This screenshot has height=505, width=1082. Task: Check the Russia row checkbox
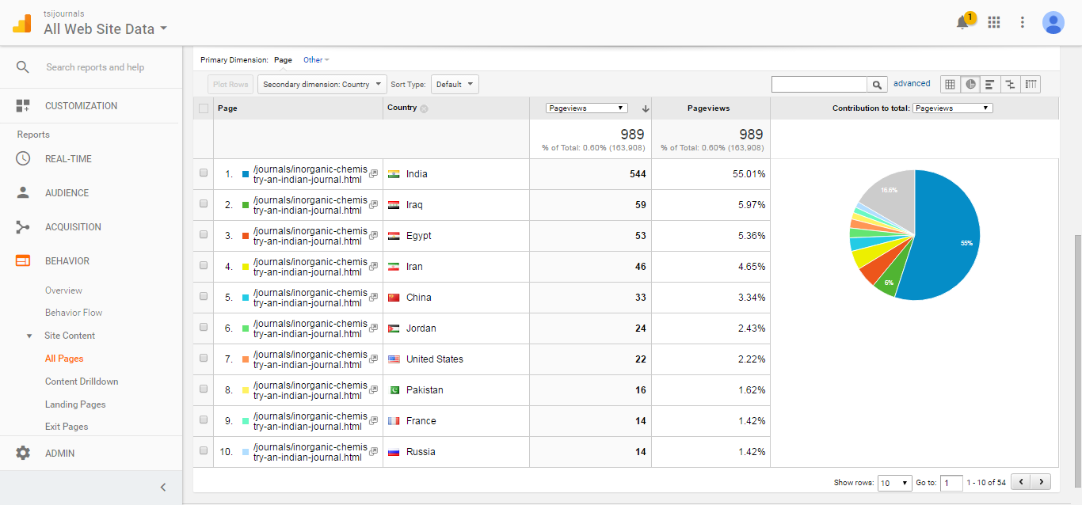point(204,450)
